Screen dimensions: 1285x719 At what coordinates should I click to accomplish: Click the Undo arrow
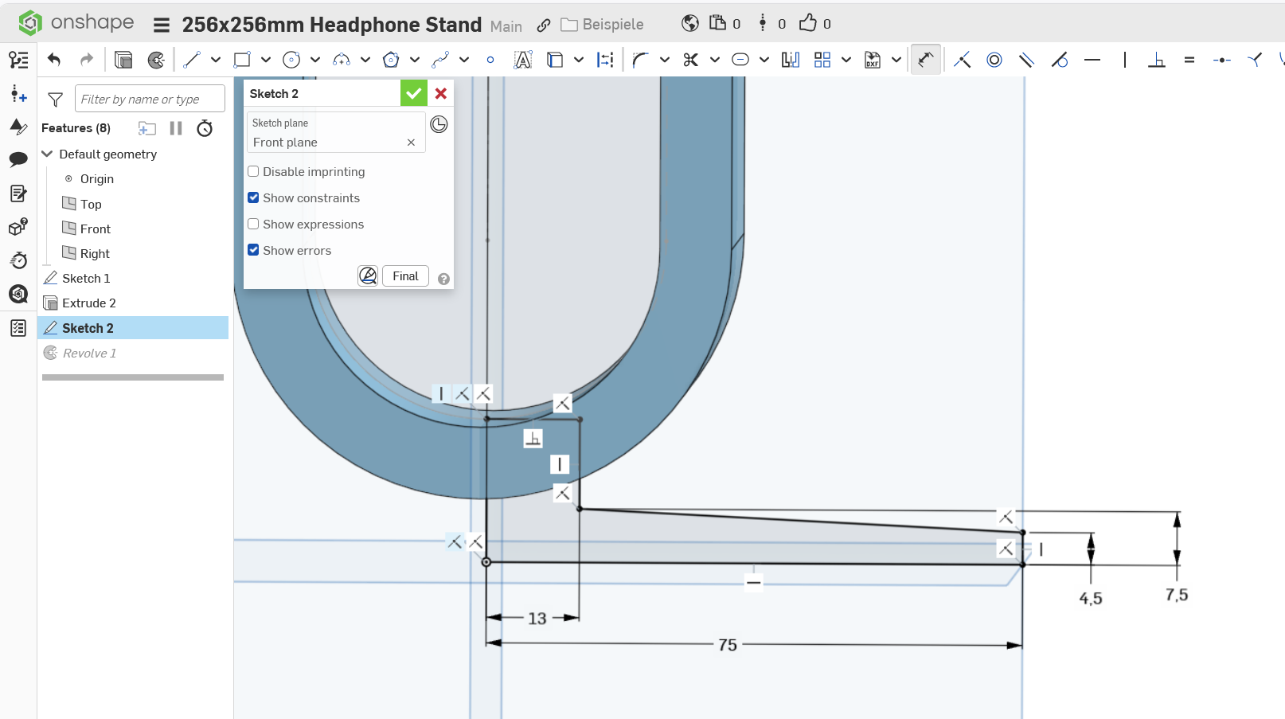click(54, 60)
